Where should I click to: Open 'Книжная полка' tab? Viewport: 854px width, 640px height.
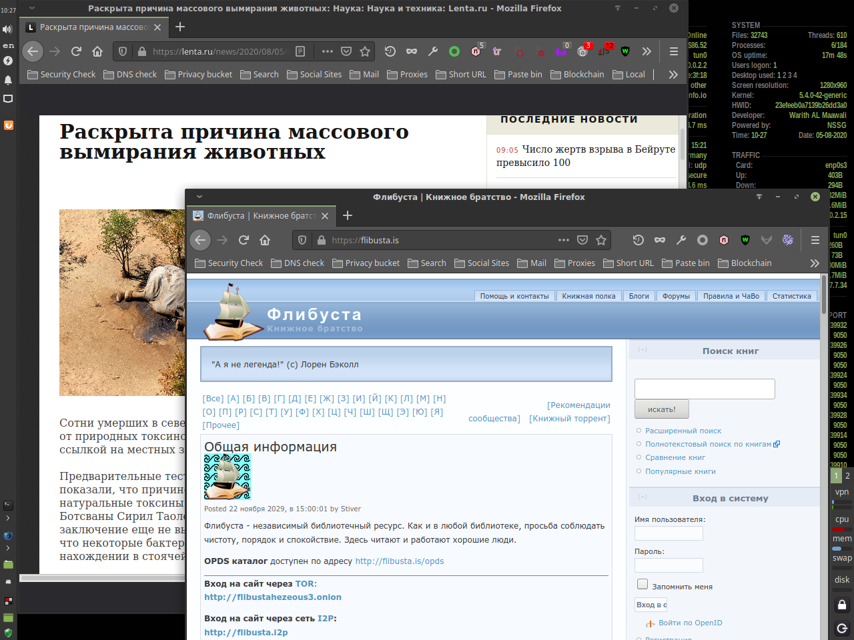pos(588,296)
